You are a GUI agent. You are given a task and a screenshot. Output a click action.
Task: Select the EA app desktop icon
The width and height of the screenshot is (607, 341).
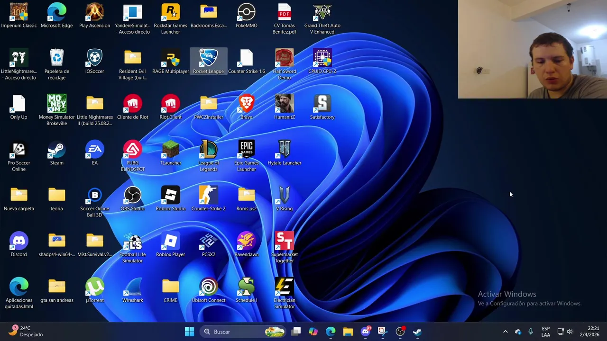[95, 153]
